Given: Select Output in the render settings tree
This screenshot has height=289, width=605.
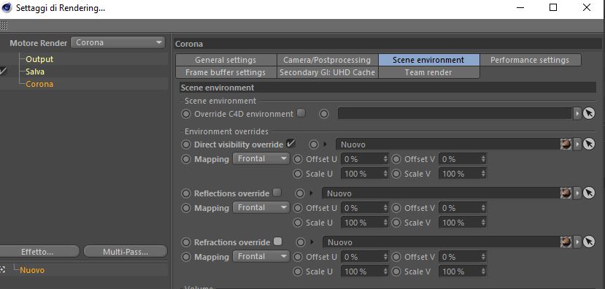Looking at the screenshot, I should [39, 59].
